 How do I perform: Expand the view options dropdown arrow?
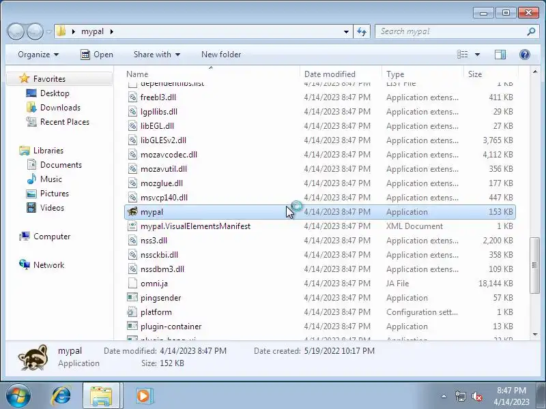pos(477,55)
